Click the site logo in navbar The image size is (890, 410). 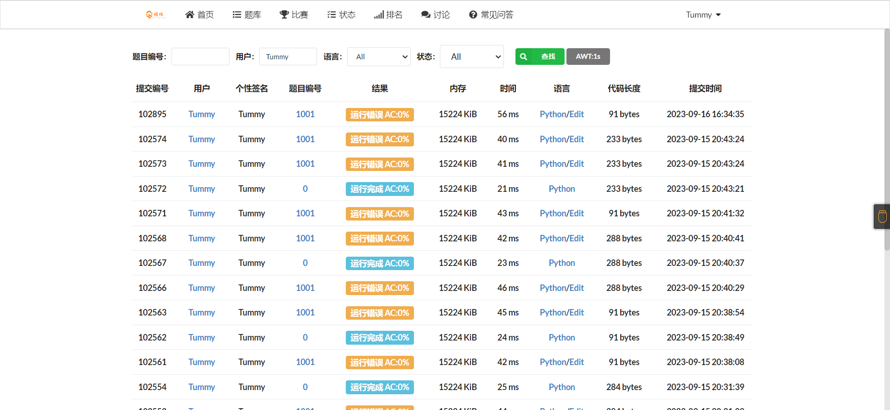click(x=156, y=15)
